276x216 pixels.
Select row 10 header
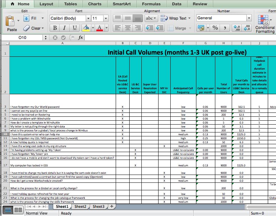tap(5, 134)
